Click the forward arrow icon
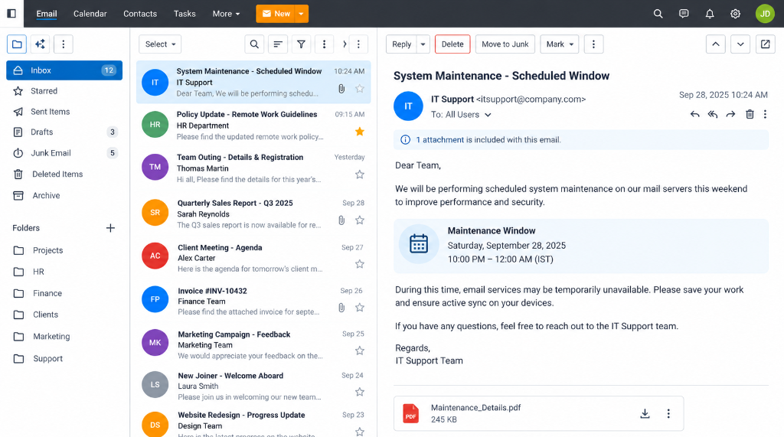This screenshot has width=784, height=437. [x=730, y=115]
